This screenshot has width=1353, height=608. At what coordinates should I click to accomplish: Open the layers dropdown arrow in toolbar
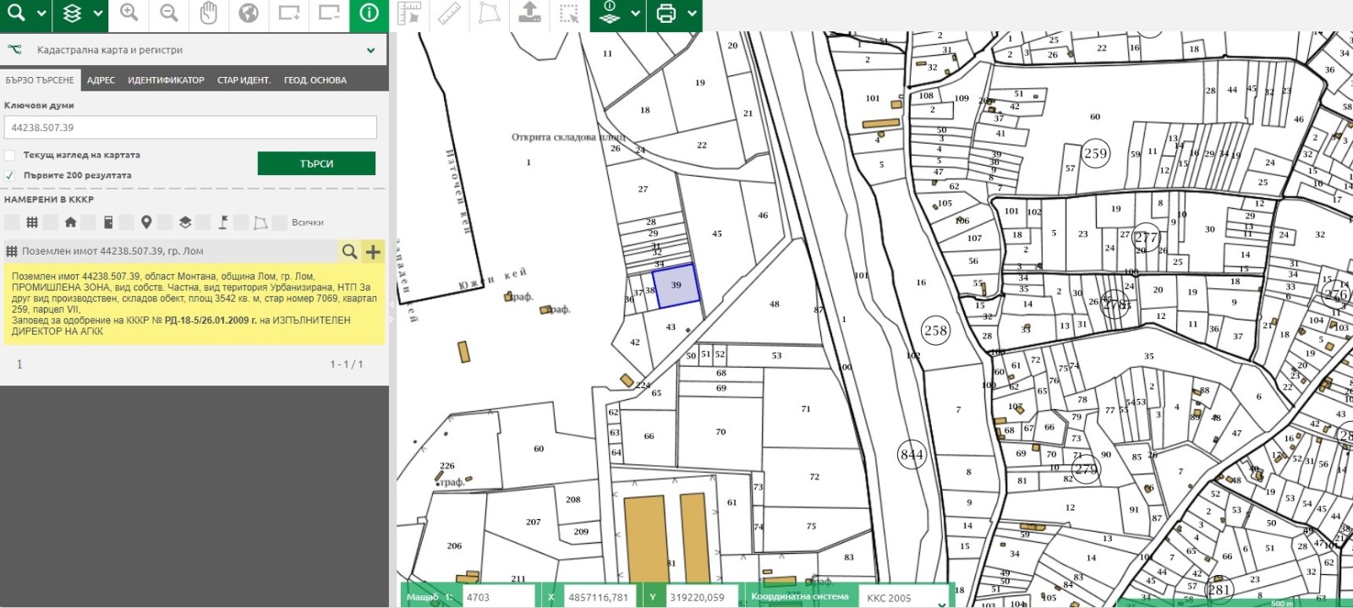coord(98,14)
